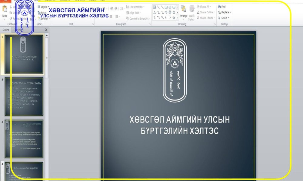
Task: Click the Replace button
Action: click(224, 12)
